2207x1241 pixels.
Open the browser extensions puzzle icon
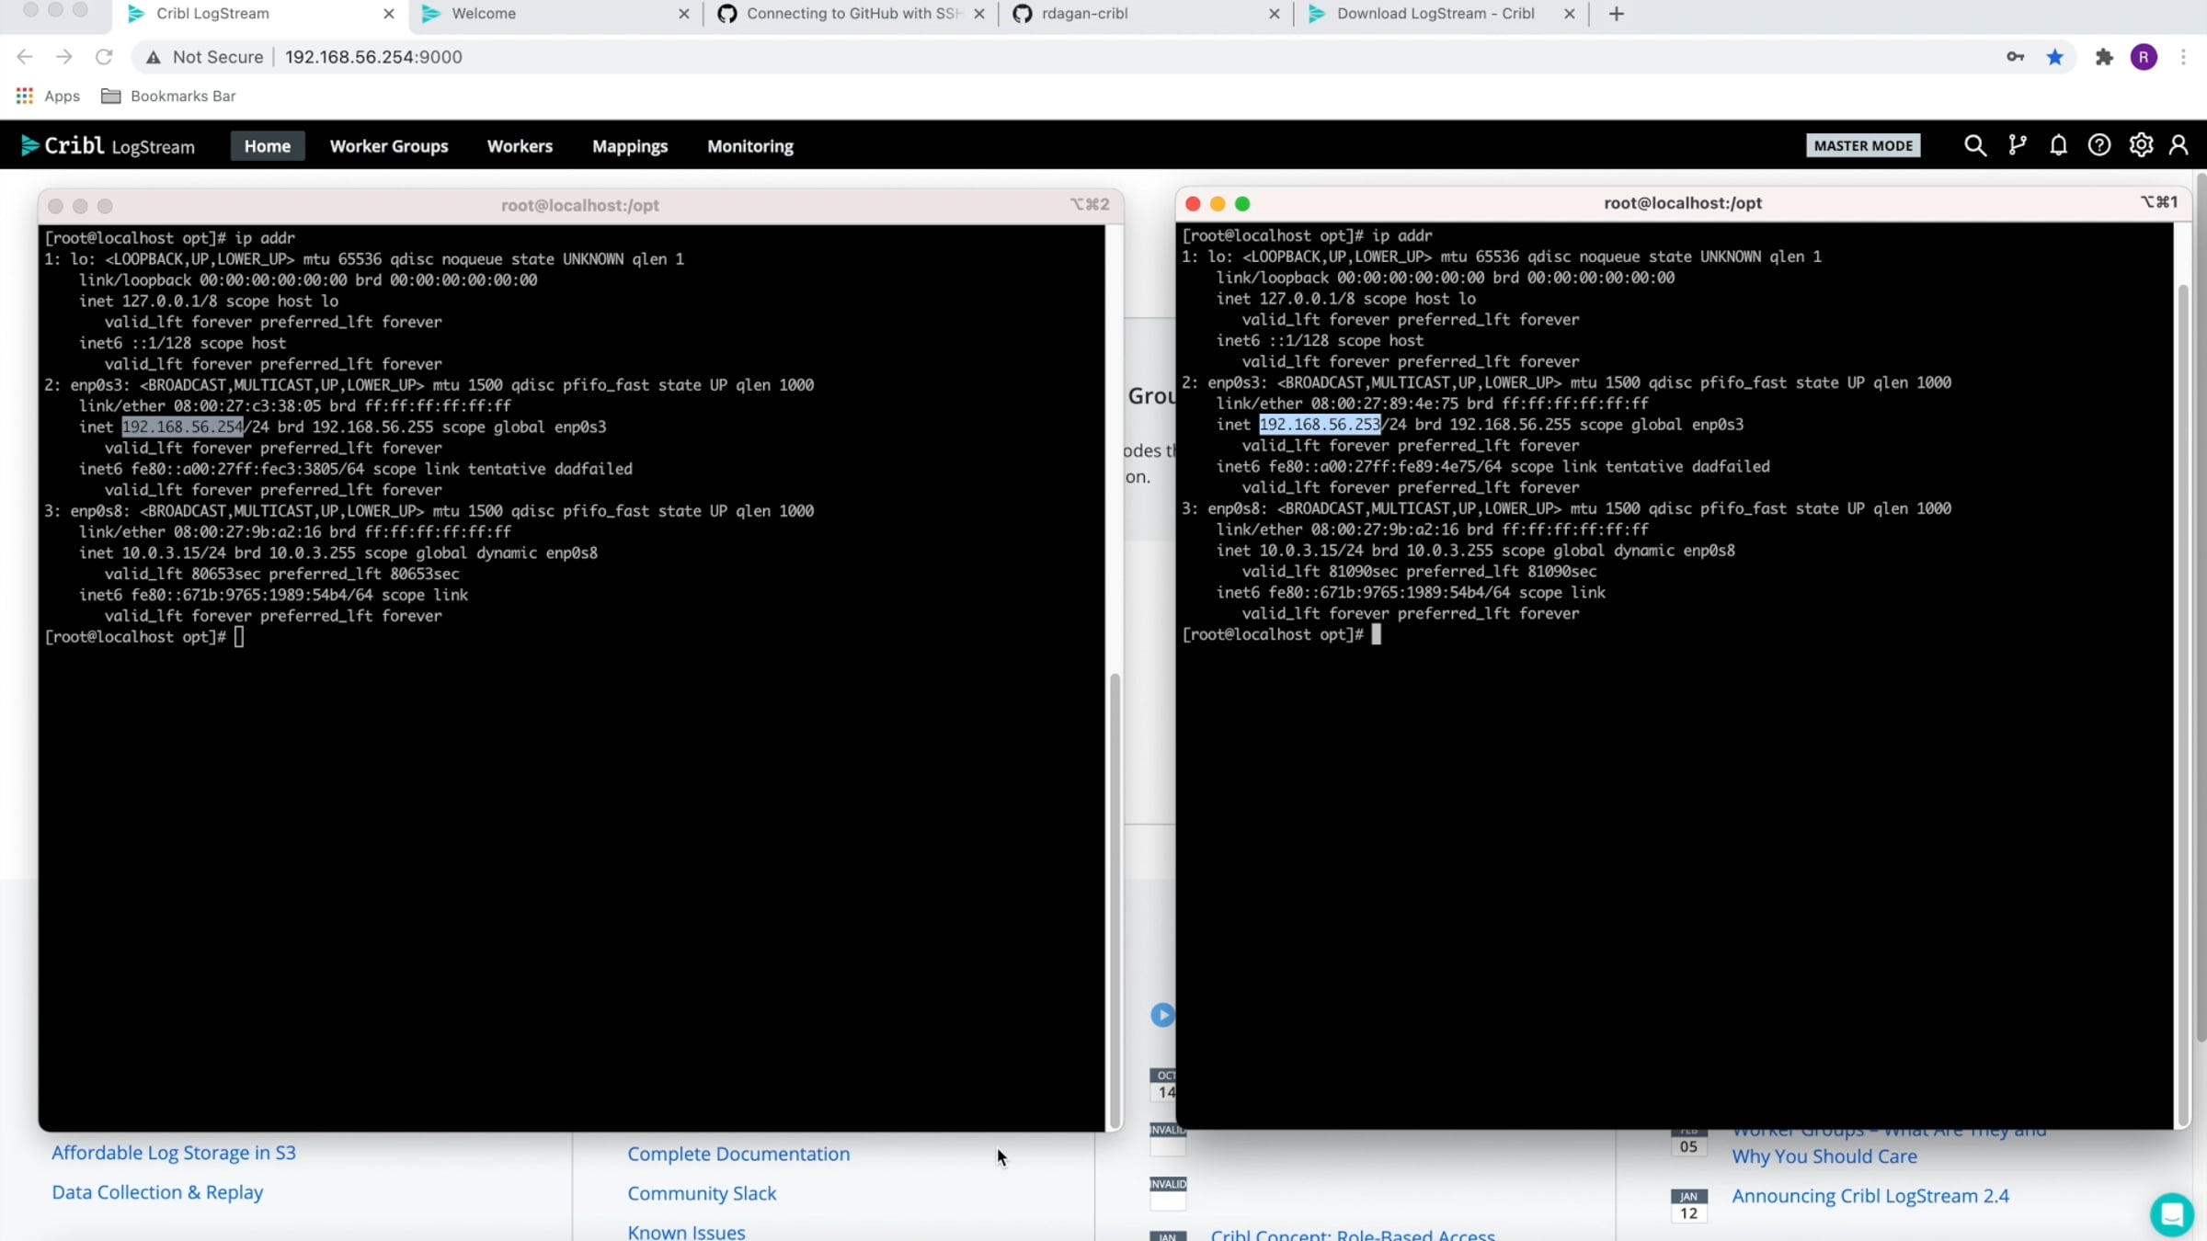(x=2104, y=57)
